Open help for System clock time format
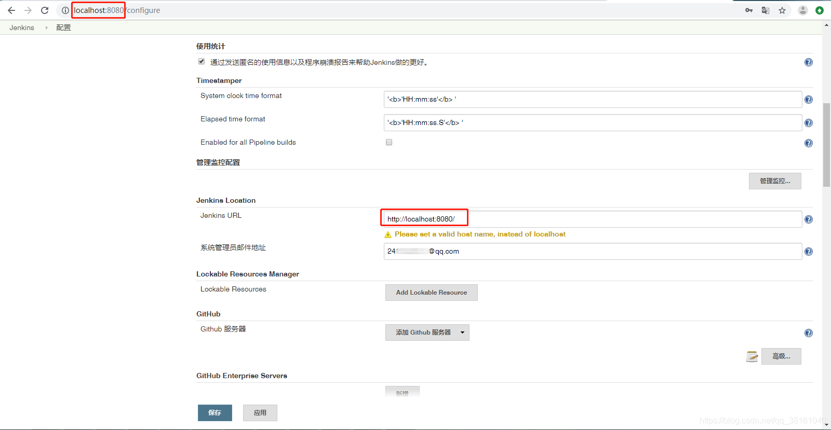Screen dimensions: 831x430 [x=809, y=100]
